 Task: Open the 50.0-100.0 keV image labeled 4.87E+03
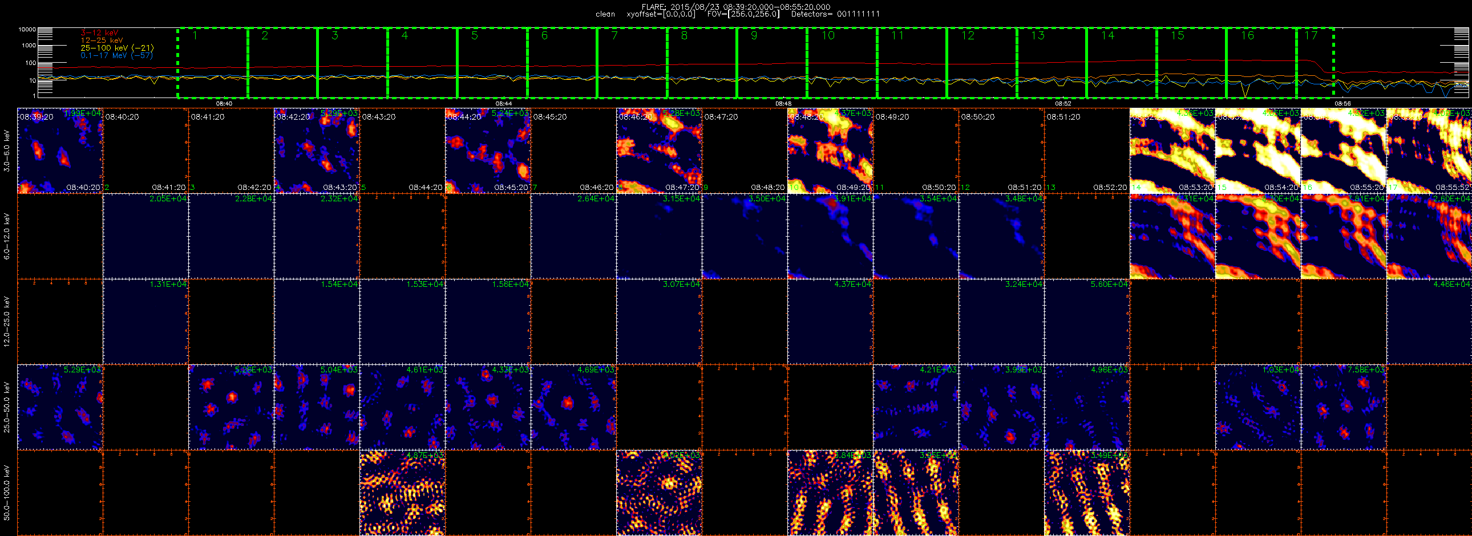pos(402,493)
